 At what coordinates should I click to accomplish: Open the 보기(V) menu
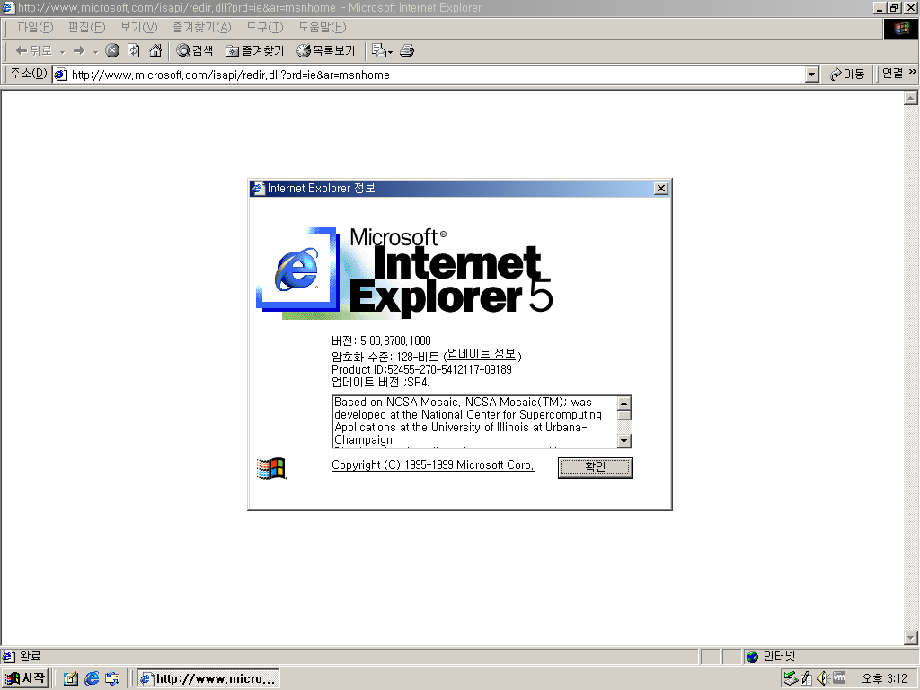click(139, 27)
